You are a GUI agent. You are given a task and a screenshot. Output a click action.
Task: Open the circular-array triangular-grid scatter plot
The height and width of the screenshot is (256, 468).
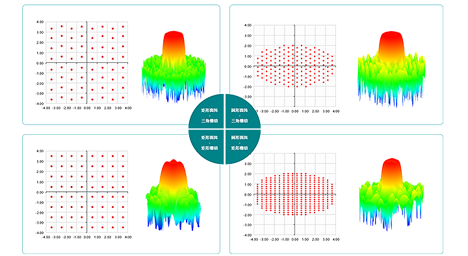tap(292, 69)
